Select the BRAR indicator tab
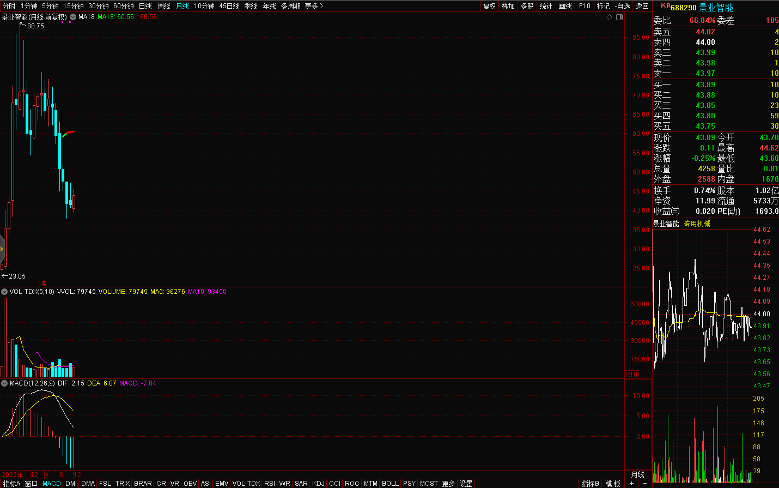The width and height of the screenshot is (779, 488). click(x=143, y=484)
